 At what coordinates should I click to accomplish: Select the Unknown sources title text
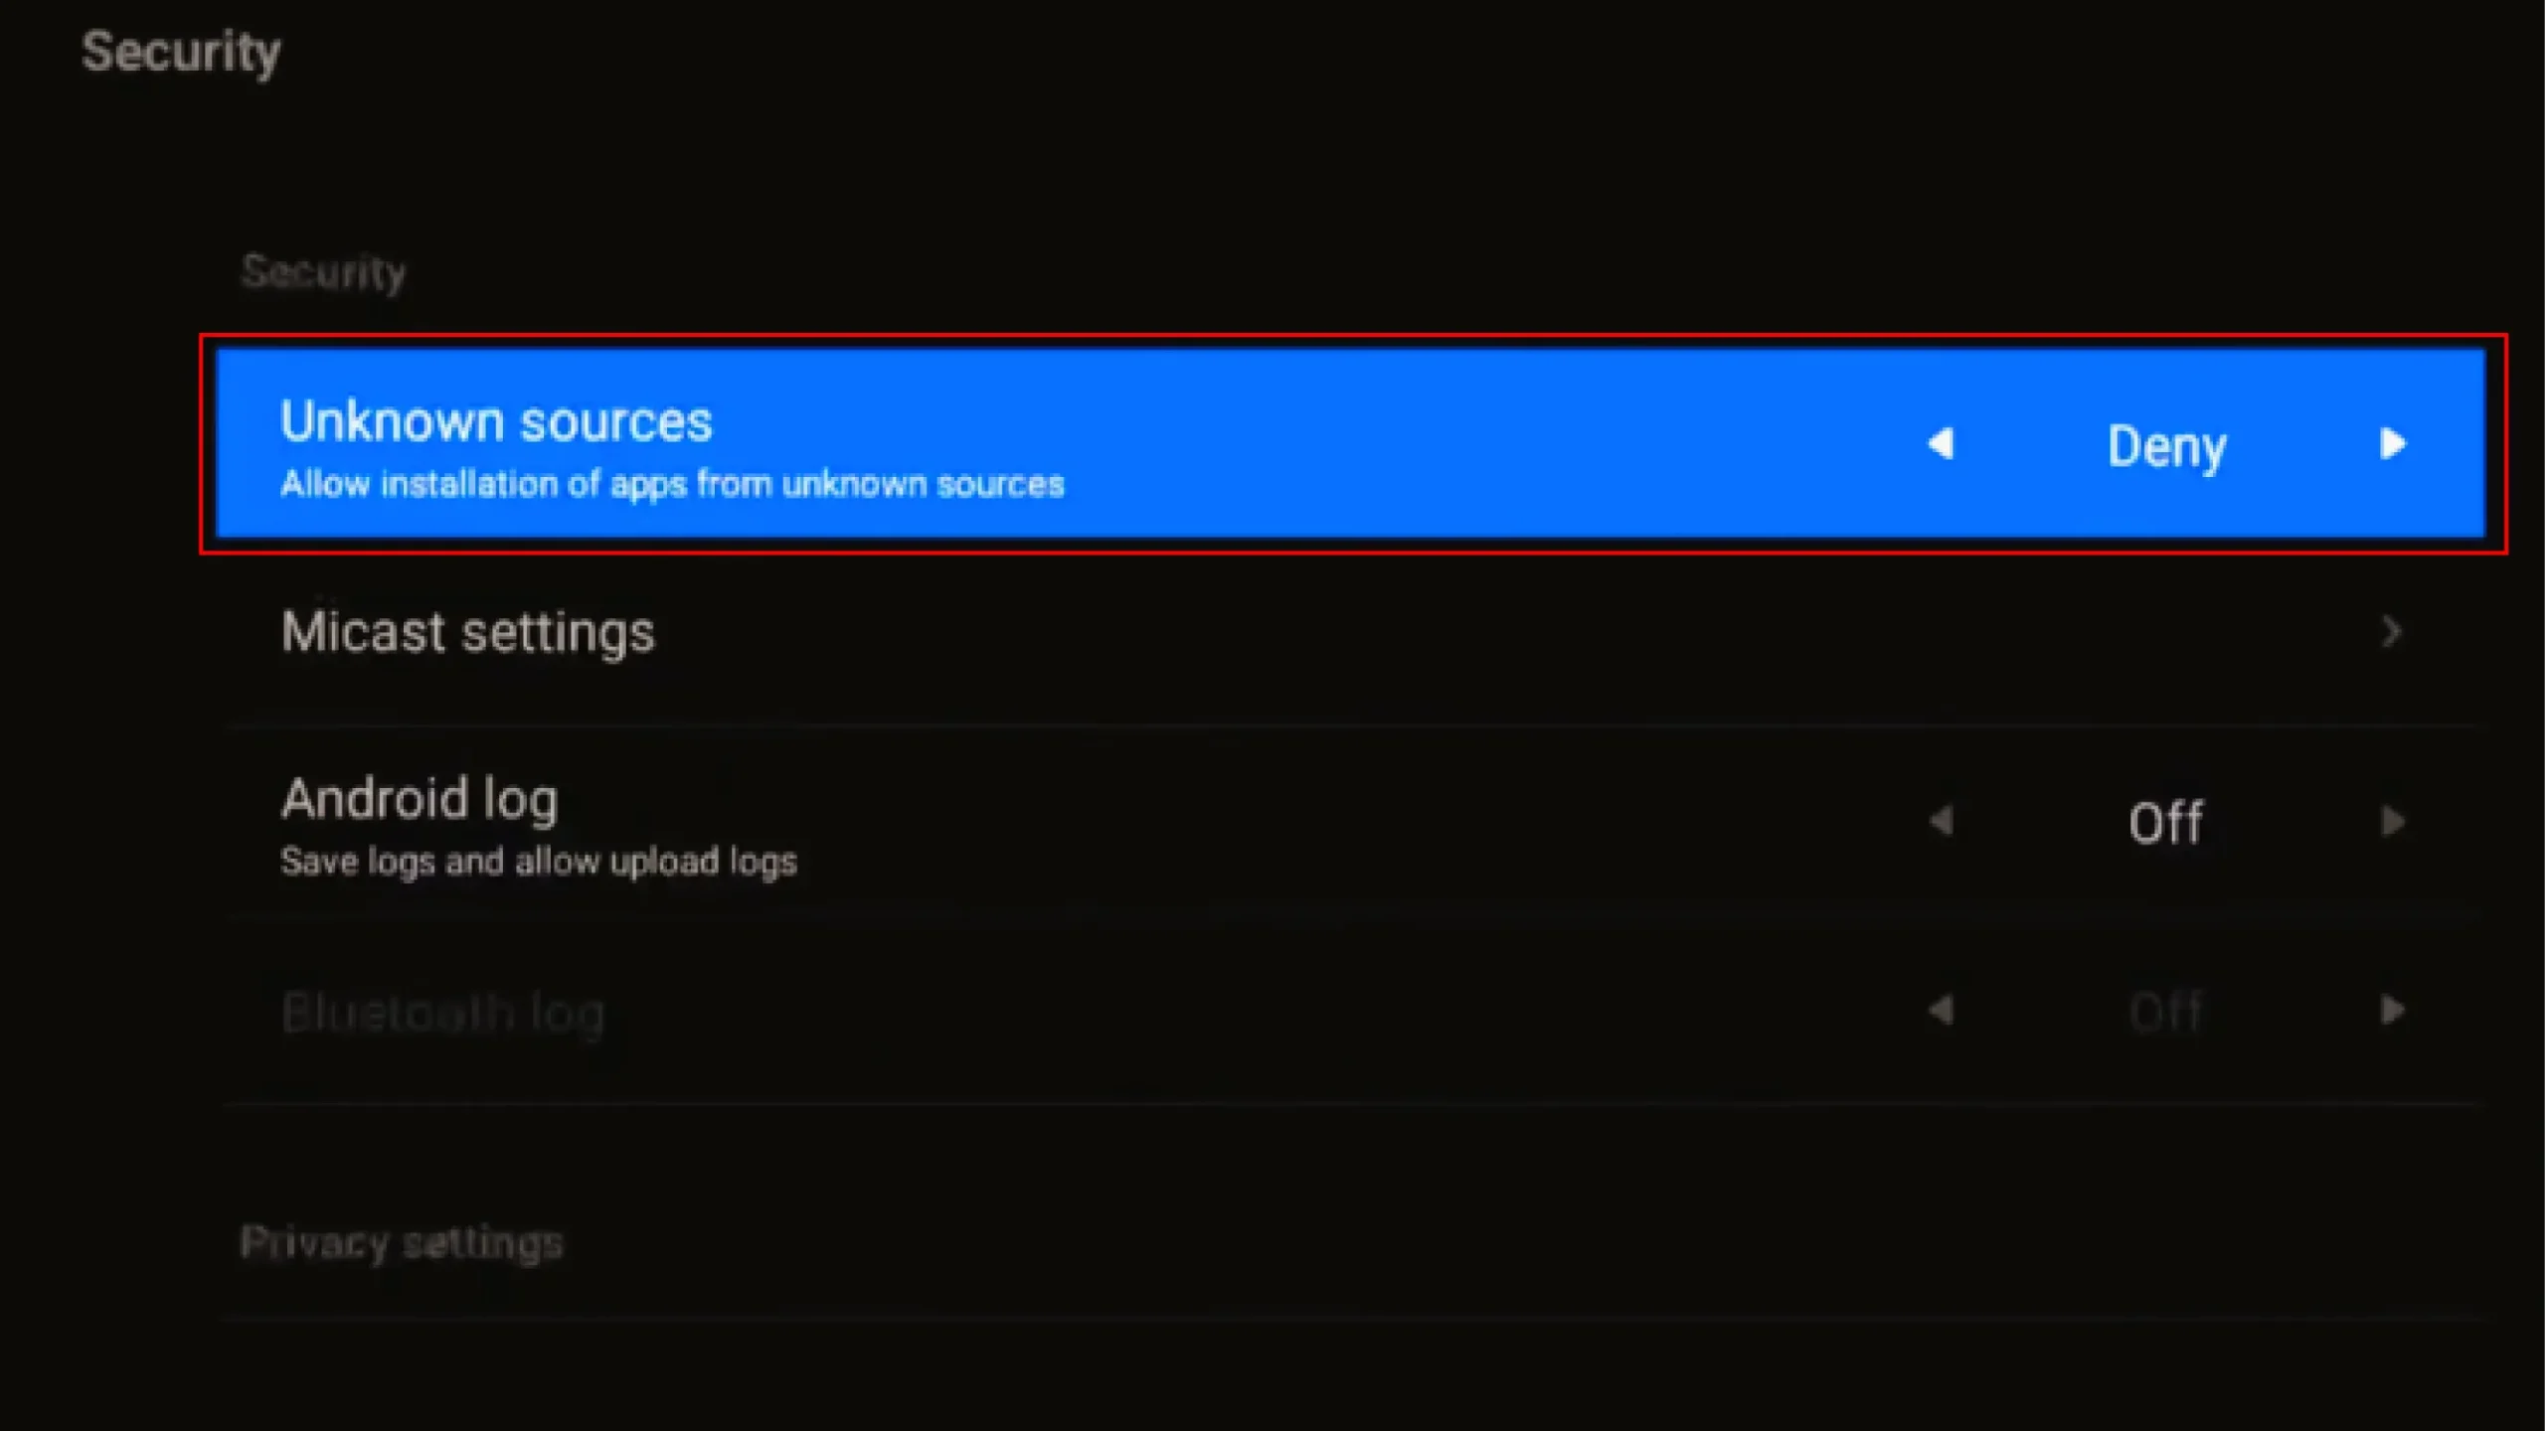pyautogui.click(x=496, y=421)
